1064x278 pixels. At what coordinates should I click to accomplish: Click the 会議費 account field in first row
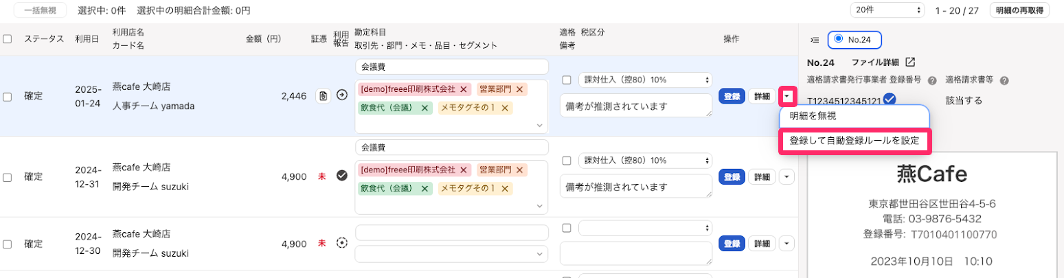coord(451,67)
